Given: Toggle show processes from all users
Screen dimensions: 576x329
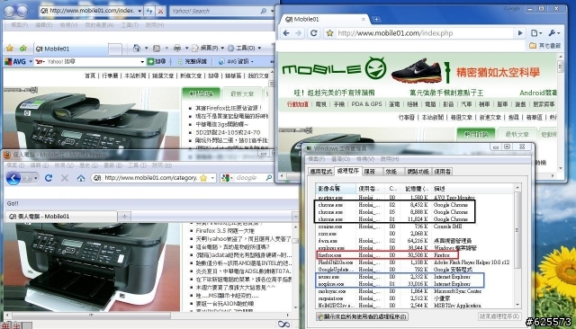Looking at the screenshot, I should (x=362, y=316).
